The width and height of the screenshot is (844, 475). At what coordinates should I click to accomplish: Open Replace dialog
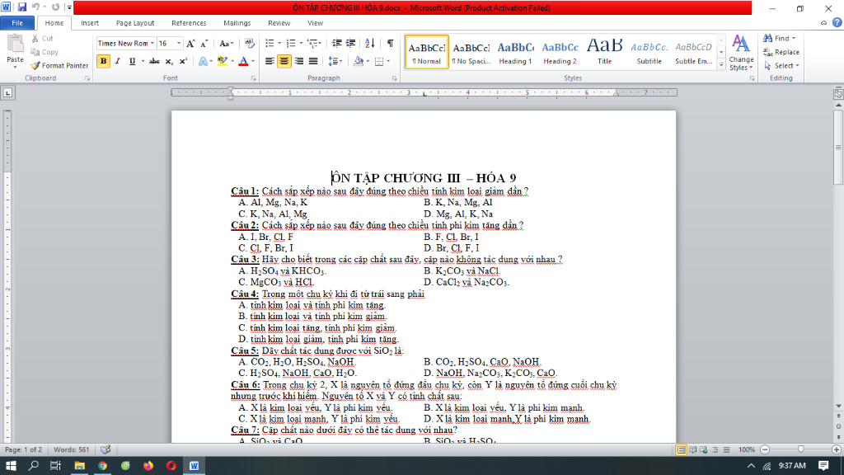click(781, 52)
